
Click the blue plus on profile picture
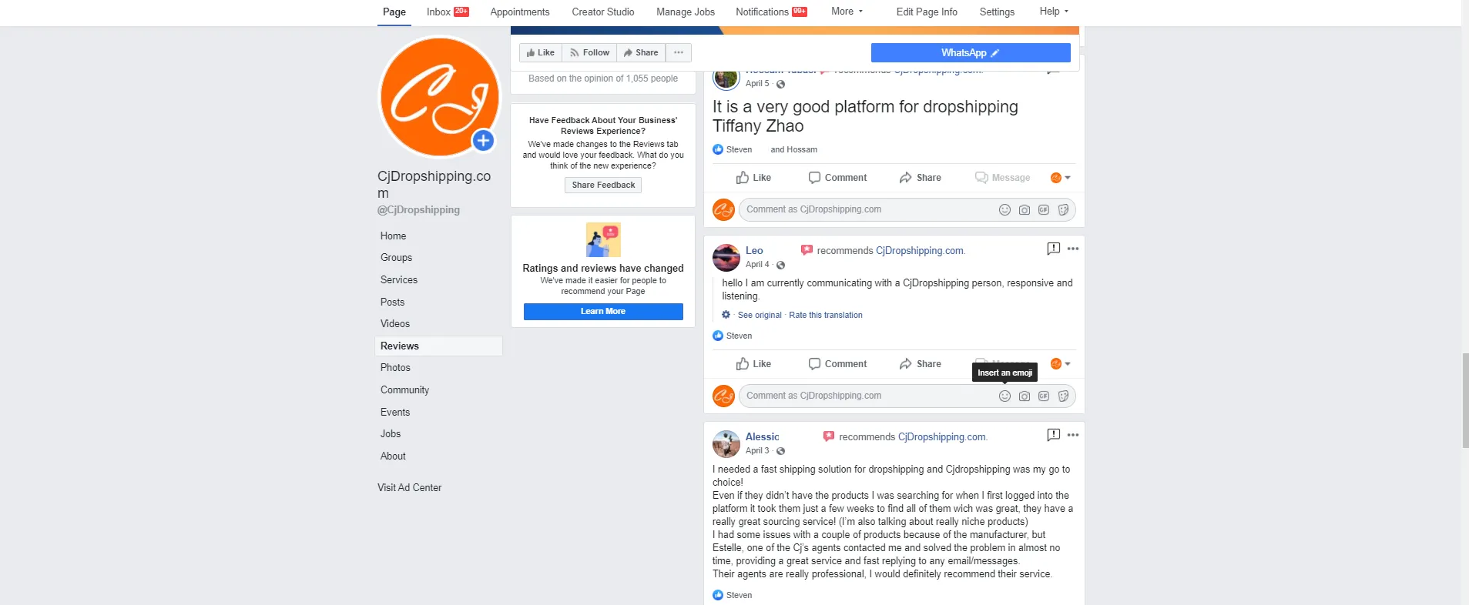coord(483,140)
